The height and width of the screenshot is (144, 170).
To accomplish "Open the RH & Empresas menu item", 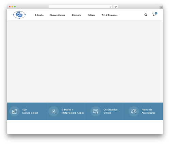I will 109,15.
